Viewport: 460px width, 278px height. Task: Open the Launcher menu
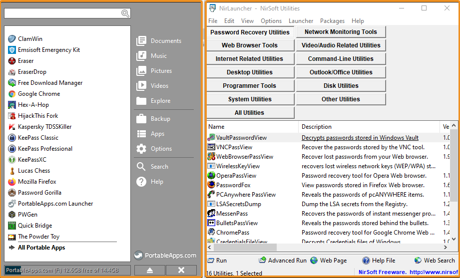pos(301,21)
